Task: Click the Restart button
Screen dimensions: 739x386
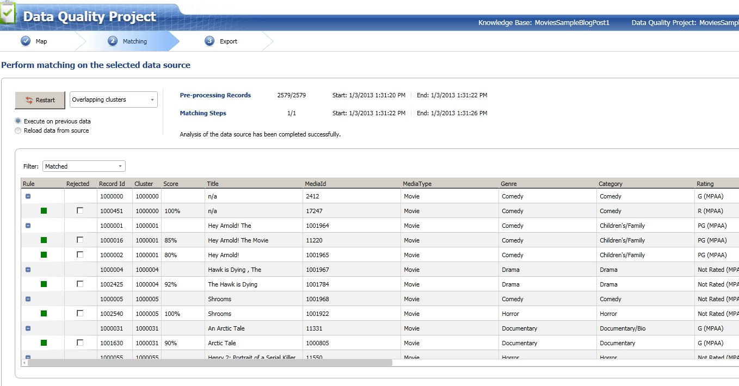Action: (40, 100)
